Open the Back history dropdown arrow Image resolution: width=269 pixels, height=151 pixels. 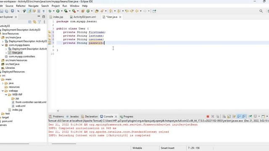[x=141, y=11]
